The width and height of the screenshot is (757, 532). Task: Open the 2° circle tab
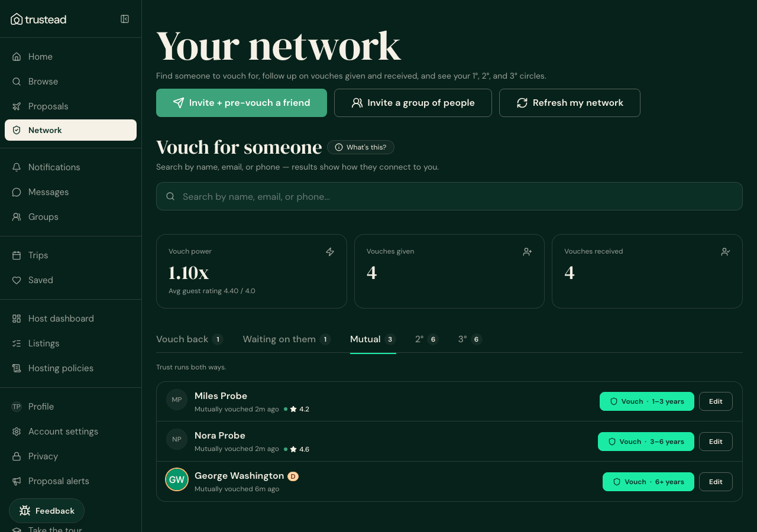pos(426,339)
